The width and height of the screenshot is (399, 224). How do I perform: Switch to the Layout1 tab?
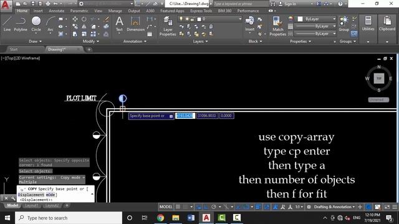tap(31, 205)
